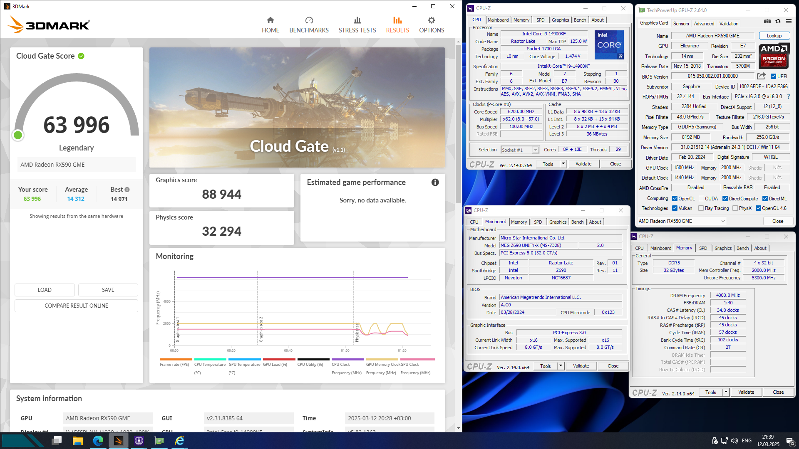
Task: Click the orange Frame rate legend swatch
Action: point(176,359)
